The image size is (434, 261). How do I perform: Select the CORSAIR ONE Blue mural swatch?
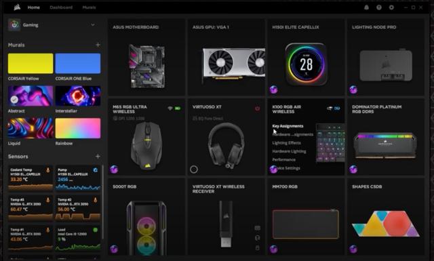click(78, 63)
